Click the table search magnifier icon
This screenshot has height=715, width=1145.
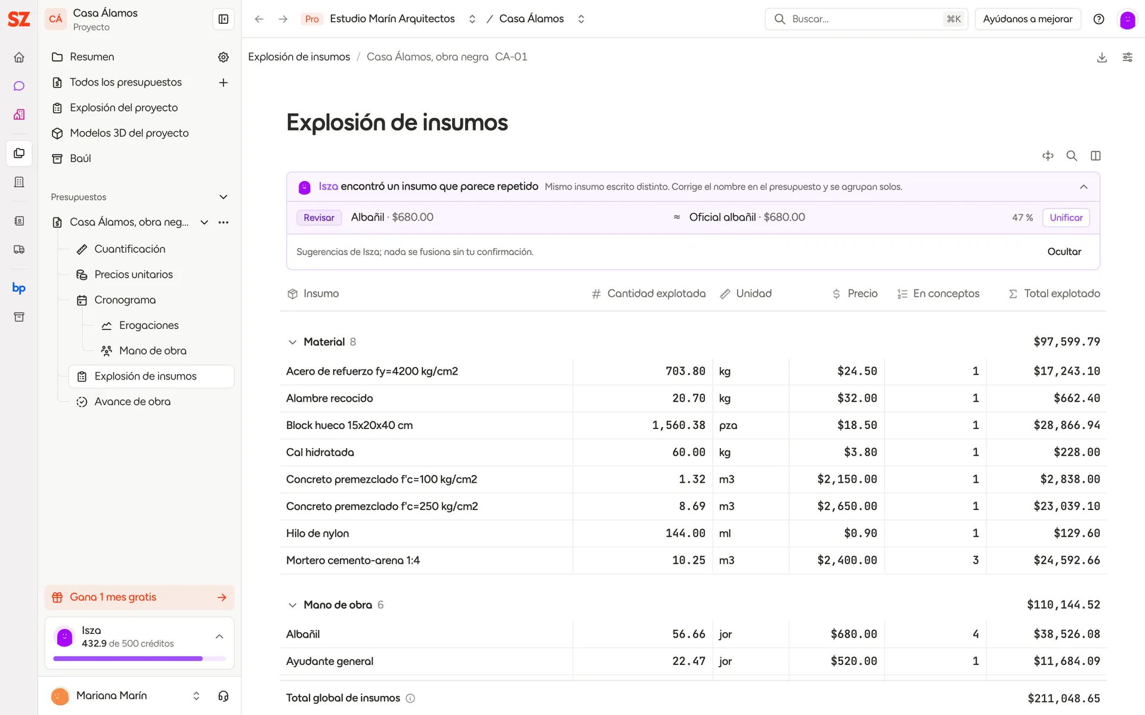point(1072,156)
